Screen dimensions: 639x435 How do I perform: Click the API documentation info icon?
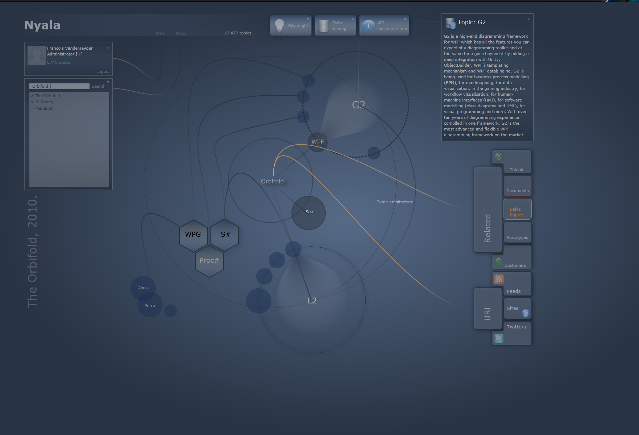point(368,26)
